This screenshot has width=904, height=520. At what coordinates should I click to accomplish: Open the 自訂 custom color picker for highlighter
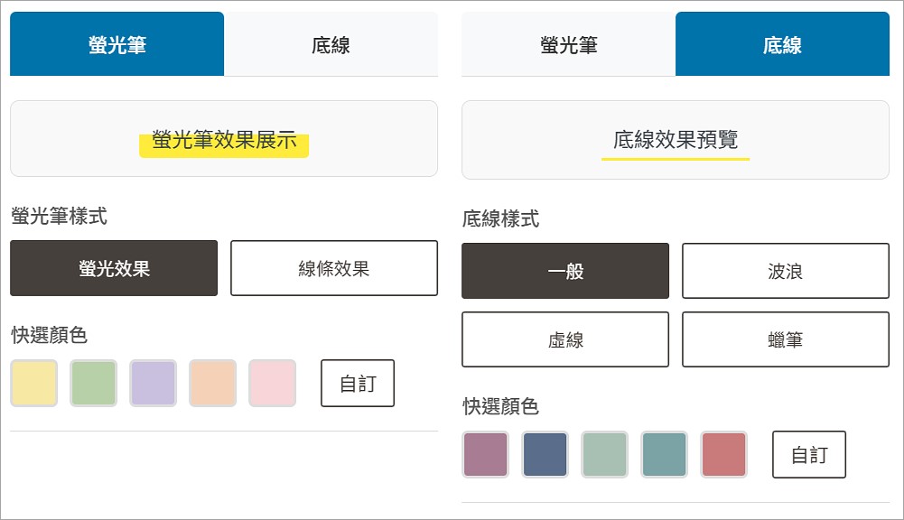358,383
